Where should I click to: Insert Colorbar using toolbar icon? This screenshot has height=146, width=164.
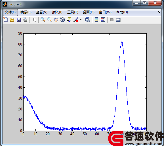96,20
